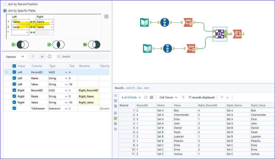The image size is (275, 159).
Task: Go to next record with down arrow in results
Action: 227,97
